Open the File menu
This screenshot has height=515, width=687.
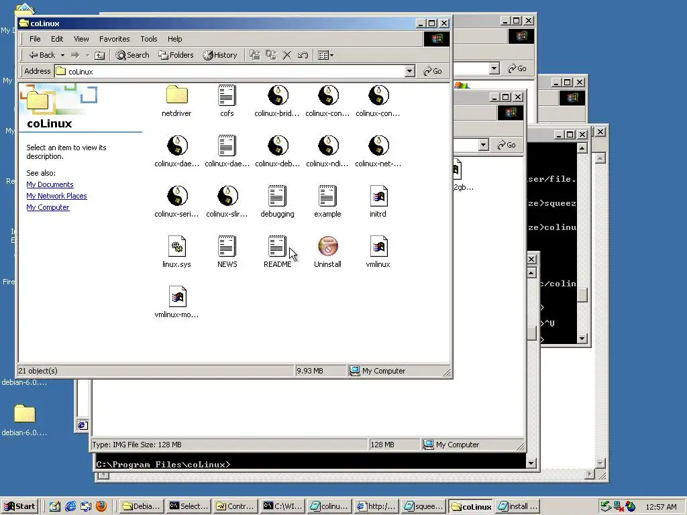(x=35, y=39)
